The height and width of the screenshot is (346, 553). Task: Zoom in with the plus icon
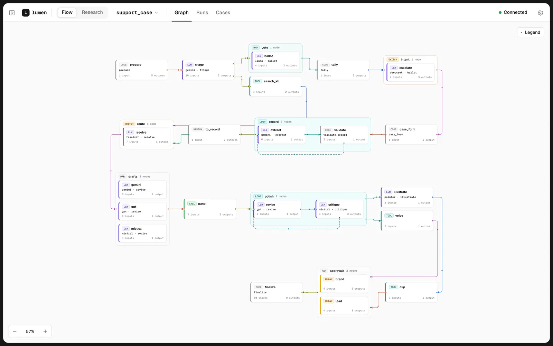coord(45,331)
